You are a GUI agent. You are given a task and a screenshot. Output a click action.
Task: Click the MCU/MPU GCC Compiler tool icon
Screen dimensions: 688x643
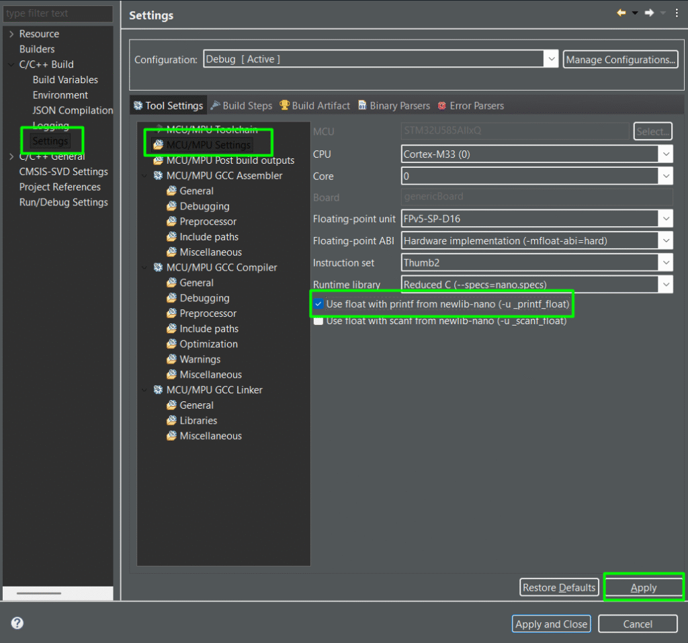(x=158, y=267)
